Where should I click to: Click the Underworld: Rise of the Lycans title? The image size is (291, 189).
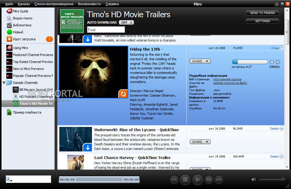136,130
